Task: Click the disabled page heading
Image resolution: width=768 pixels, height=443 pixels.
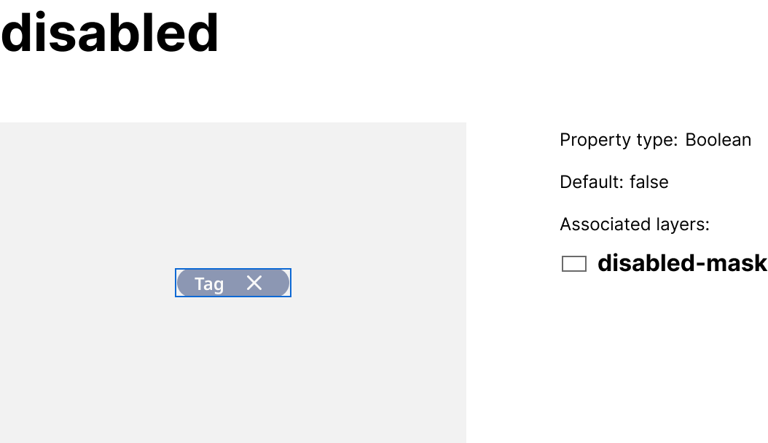Action: pyautogui.click(x=110, y=34)
